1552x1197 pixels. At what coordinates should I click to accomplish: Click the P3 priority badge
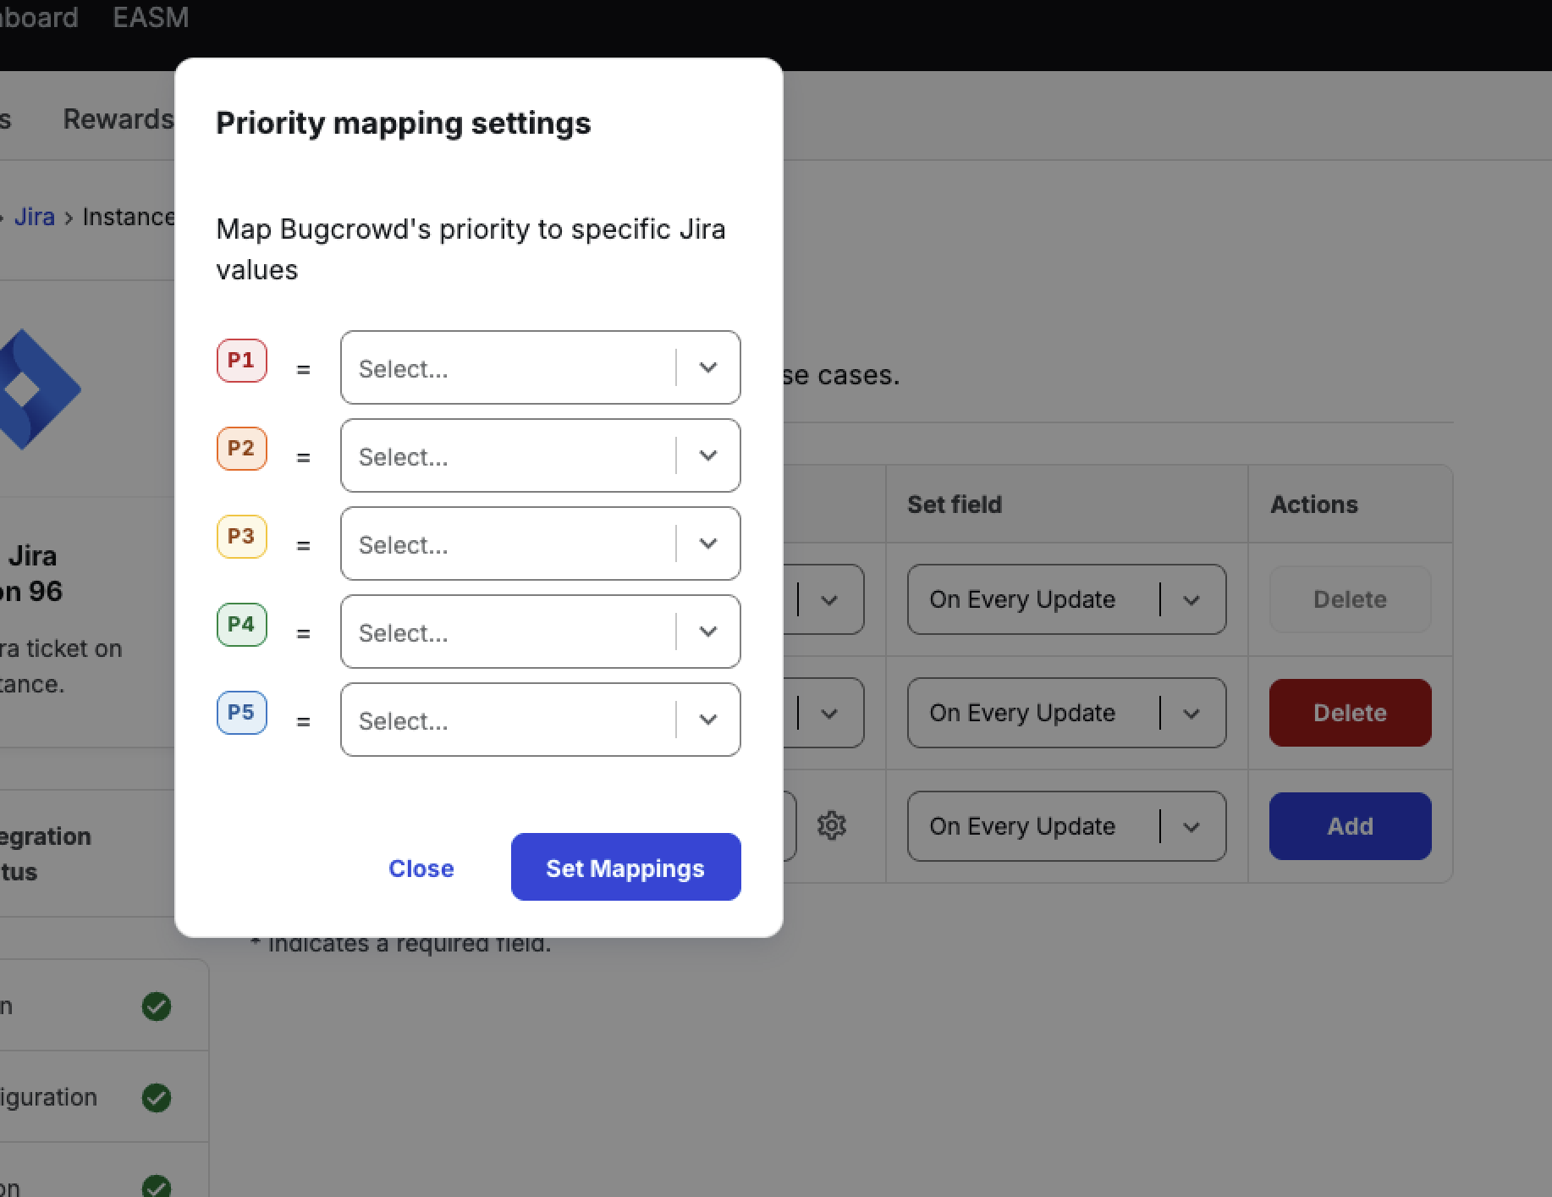click(241, 537)
